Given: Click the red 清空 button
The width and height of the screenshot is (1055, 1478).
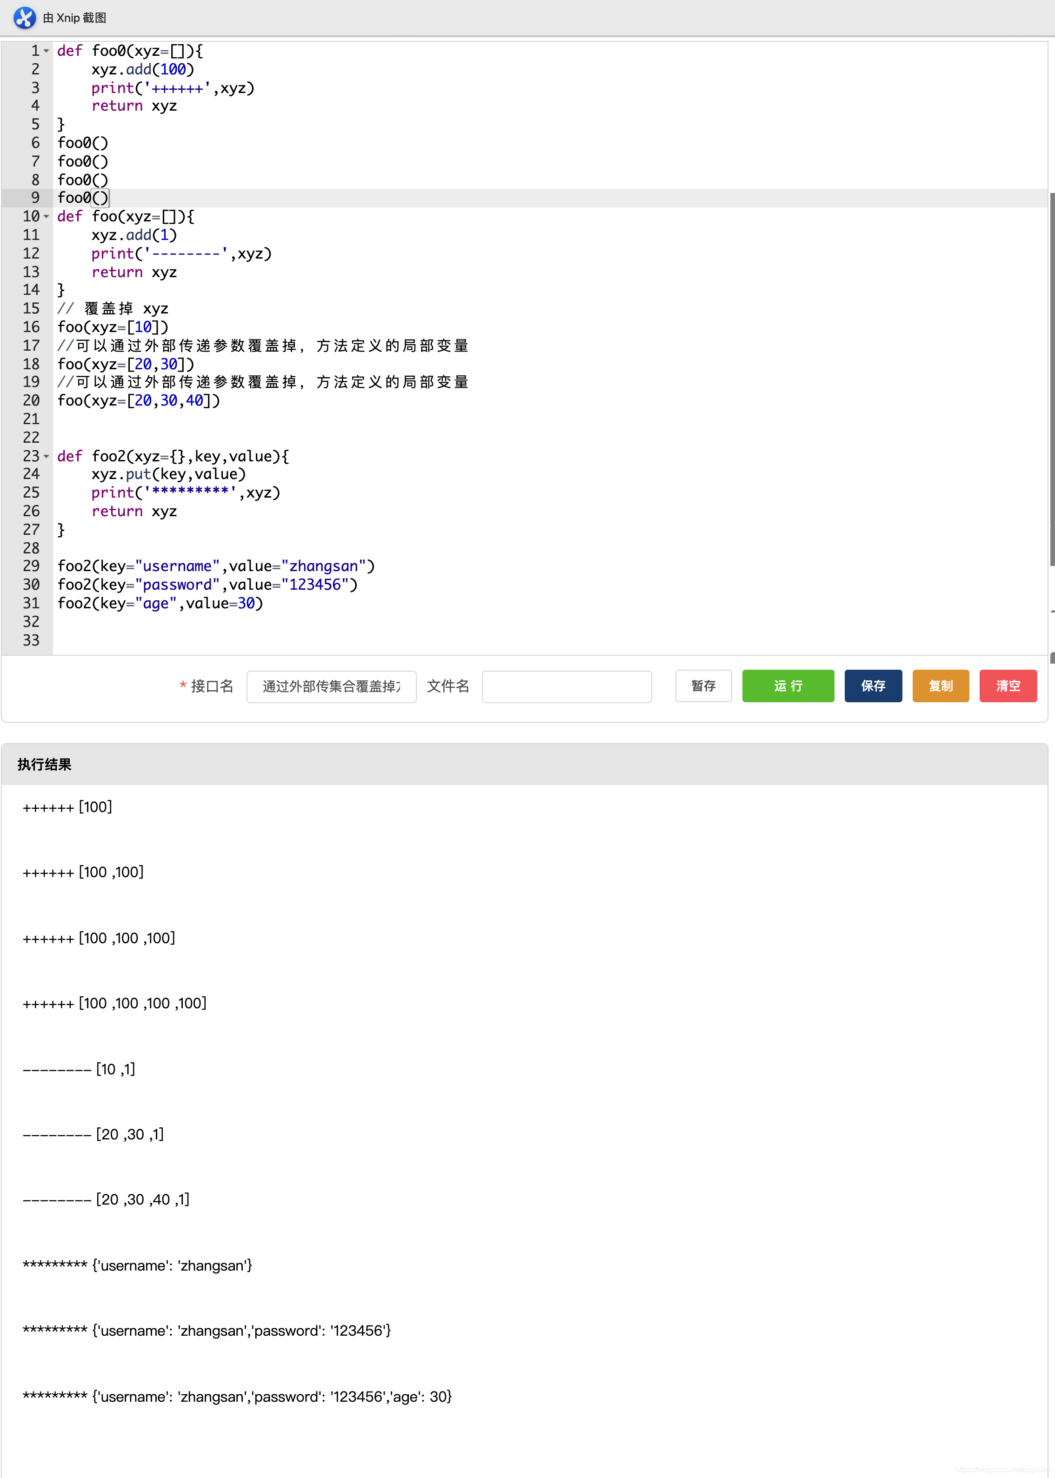Looking at the screenshot, I should [1008, 686].
